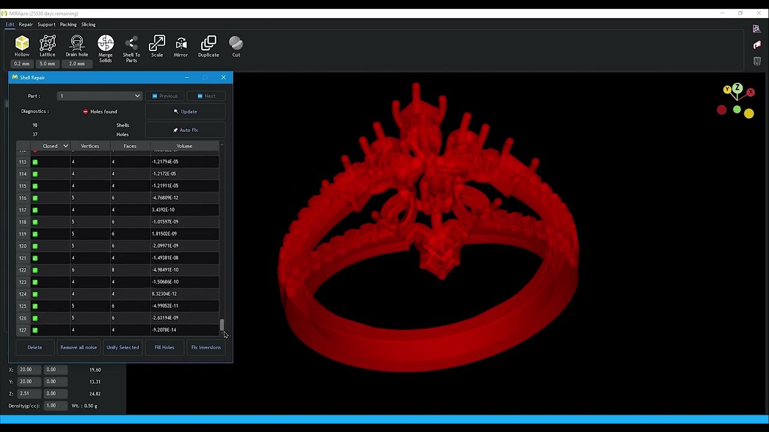The width and height of the screenshot is (769, 432).
Task: Switch to the Support tab
Action: [46, 25]
